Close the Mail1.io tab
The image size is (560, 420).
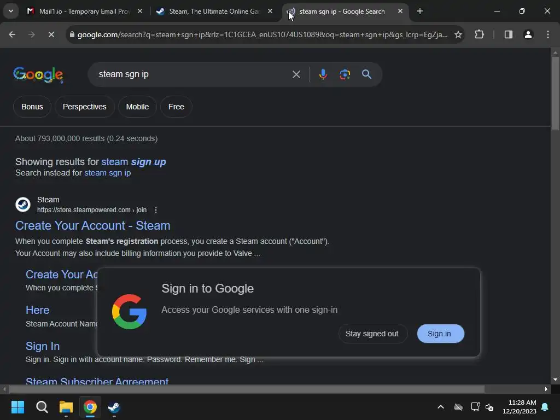(140, 11)
